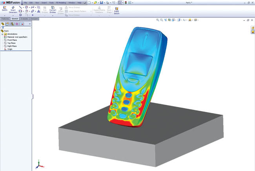Open the Save button dropdown arrow
Viewport: 255px width, 171px height.
(x=104, y=3)
